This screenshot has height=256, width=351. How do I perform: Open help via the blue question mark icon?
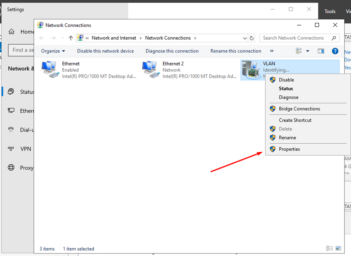click(x=335, y=51)
